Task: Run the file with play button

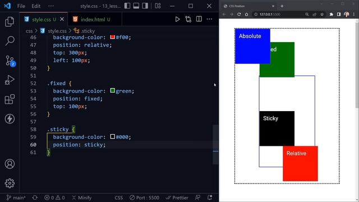Action: coord(177,19)
